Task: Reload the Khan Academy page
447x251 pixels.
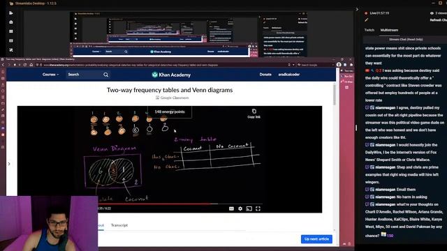Action: (25, 65)
